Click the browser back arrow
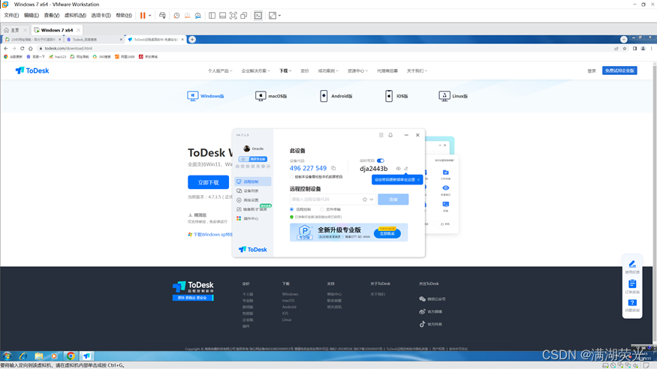 (x=6, y=49)
